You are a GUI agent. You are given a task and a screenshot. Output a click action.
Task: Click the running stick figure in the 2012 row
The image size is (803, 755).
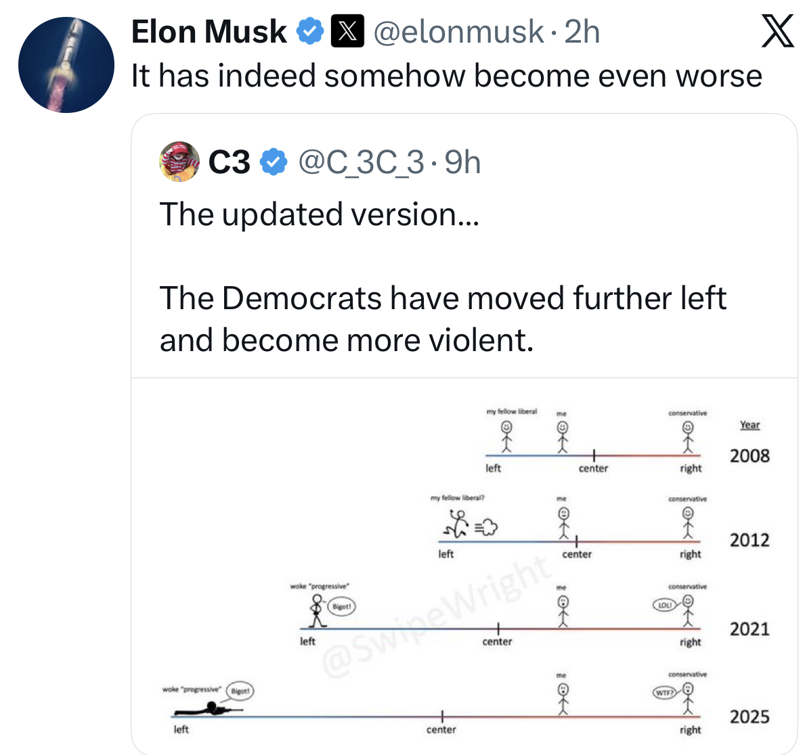click(458, 525)
